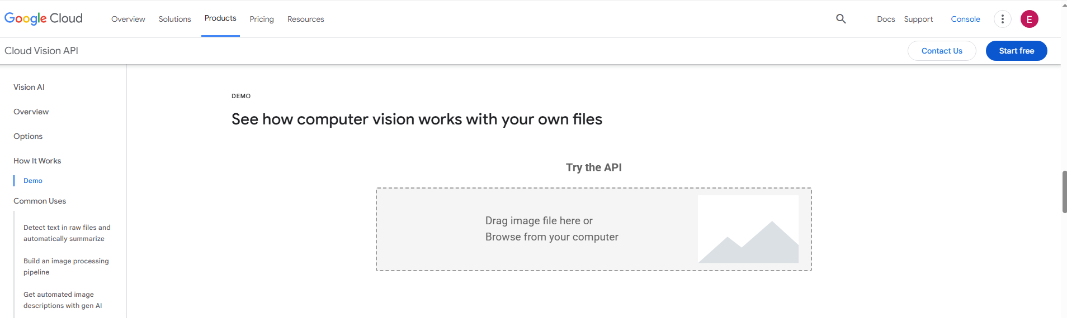1067x318 pixels.
Task: Open the Console link
Action: tap(965, 19)
